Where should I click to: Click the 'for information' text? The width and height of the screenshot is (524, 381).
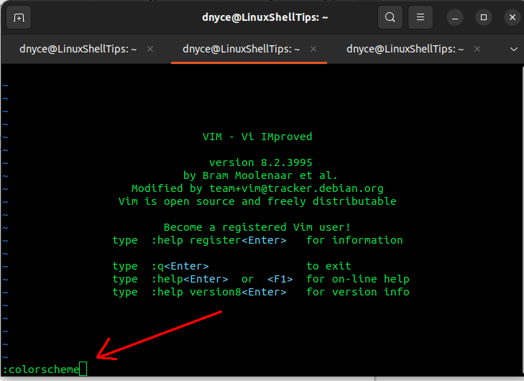point(354,240)
